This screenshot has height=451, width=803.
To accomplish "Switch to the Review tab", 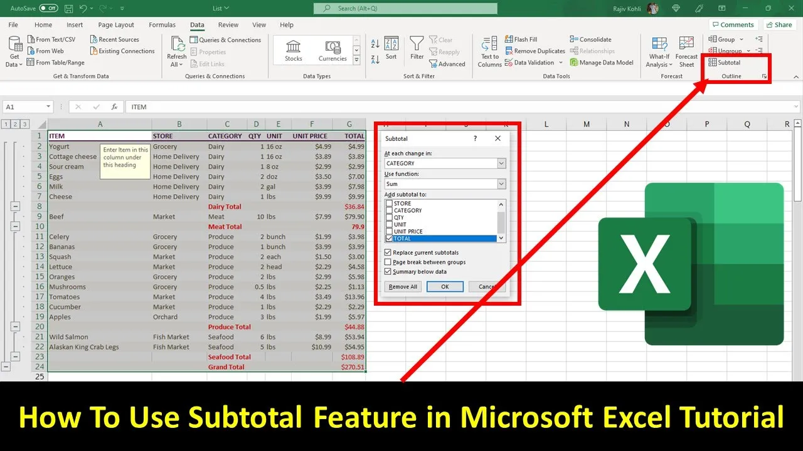I will (228, 25).
